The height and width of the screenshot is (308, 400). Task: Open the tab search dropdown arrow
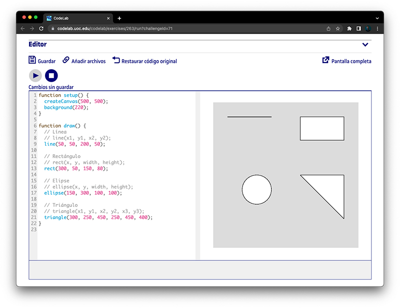click(x=377, y=18)
